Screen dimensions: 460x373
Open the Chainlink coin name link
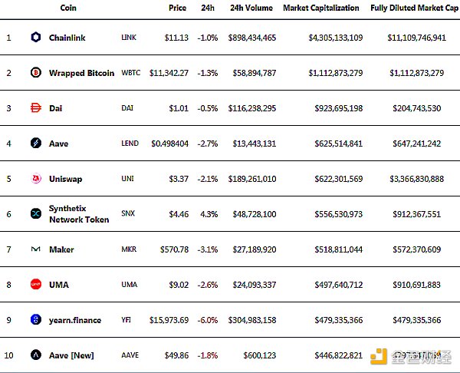[x=68, y=38]
